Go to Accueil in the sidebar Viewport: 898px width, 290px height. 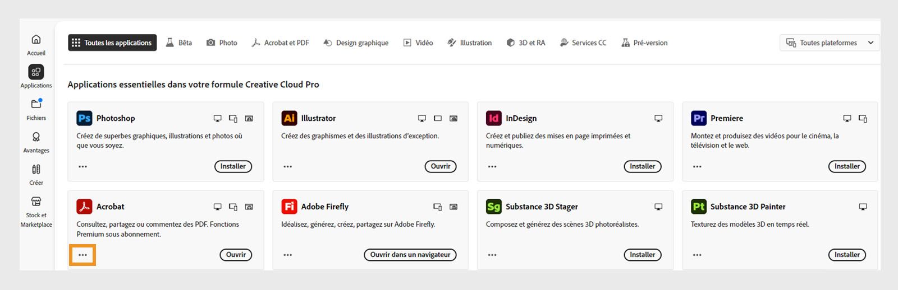tap(36, 45)
